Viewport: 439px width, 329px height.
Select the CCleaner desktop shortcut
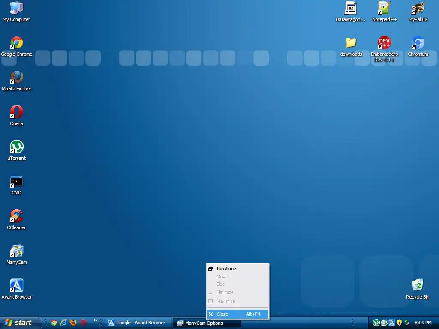17,220
